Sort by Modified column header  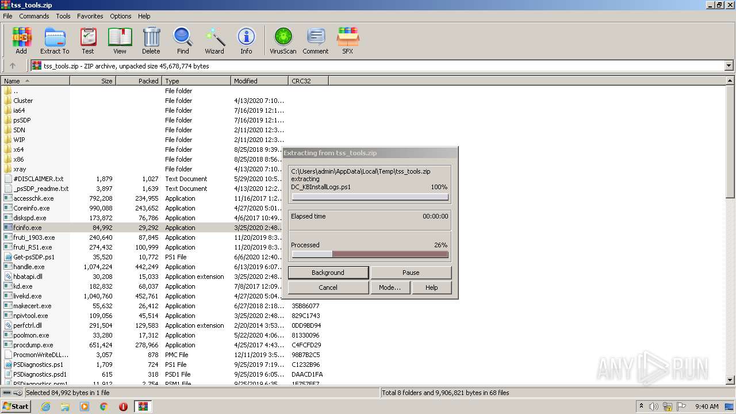click(260, 81)
